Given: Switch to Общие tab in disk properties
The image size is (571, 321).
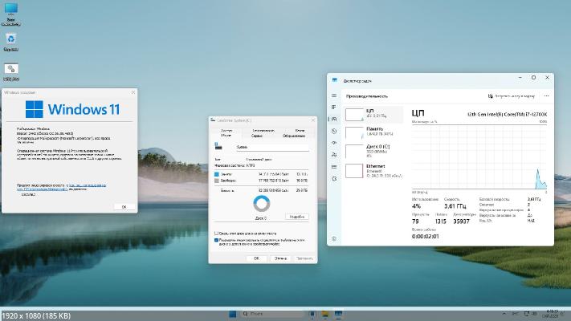Looking at the screenshot, I should [x=226, y=136].
